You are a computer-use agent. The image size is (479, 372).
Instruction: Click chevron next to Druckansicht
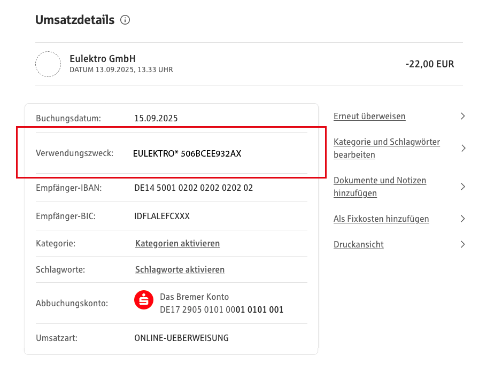point(463,244)
